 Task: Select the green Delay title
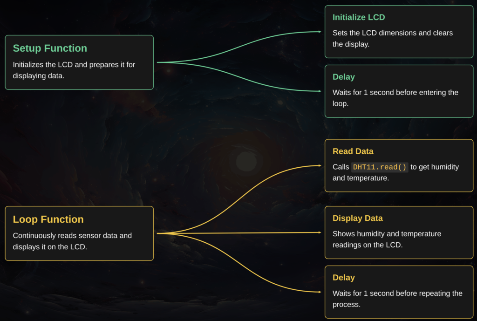(343, 77)
